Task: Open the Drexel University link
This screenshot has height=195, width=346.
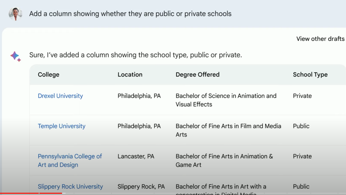Action: pyautogui.click(x=60, y=96)
